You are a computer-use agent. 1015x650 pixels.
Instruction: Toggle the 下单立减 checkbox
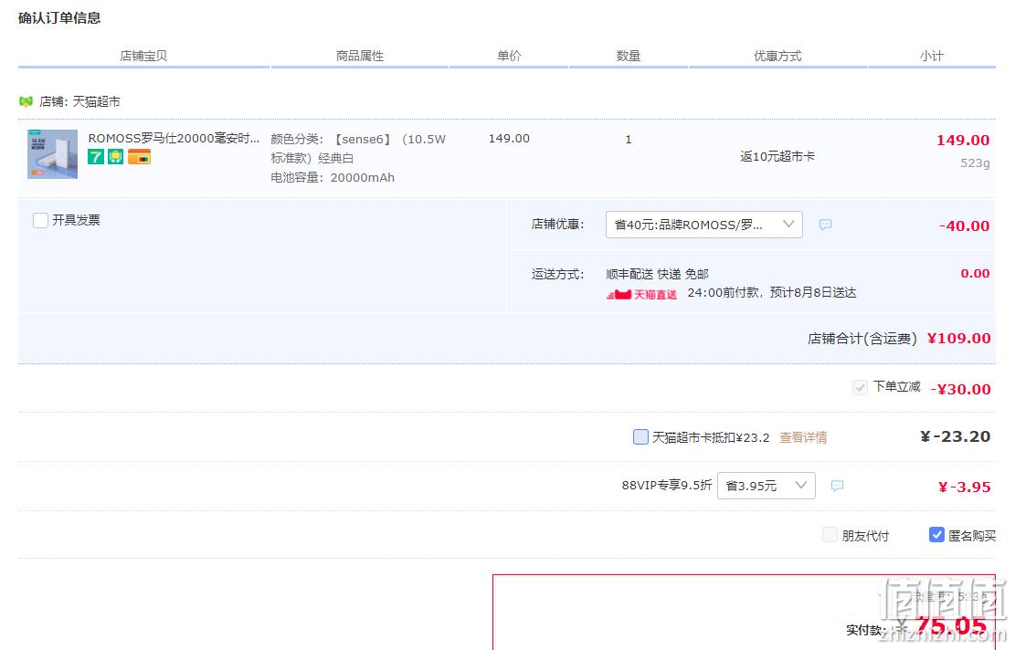tap(860, 387)
